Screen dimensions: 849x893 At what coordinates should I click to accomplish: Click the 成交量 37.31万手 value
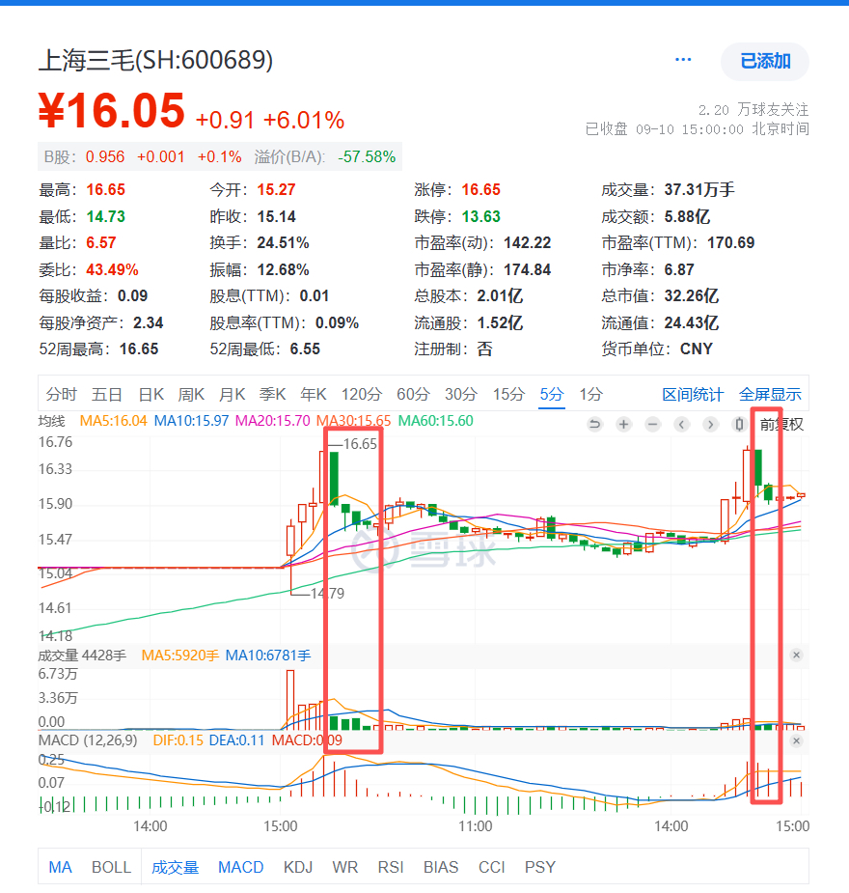point(699,189)
